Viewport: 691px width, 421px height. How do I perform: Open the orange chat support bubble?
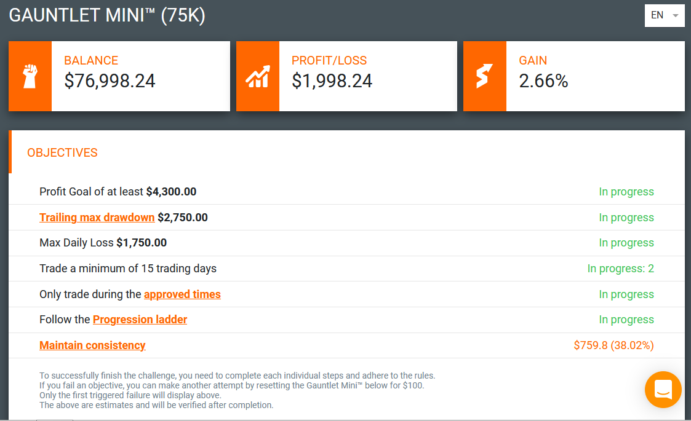click(x=663, y=389)
